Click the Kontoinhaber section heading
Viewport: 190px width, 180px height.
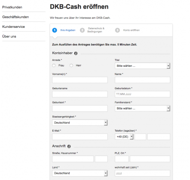click(62, 53)
